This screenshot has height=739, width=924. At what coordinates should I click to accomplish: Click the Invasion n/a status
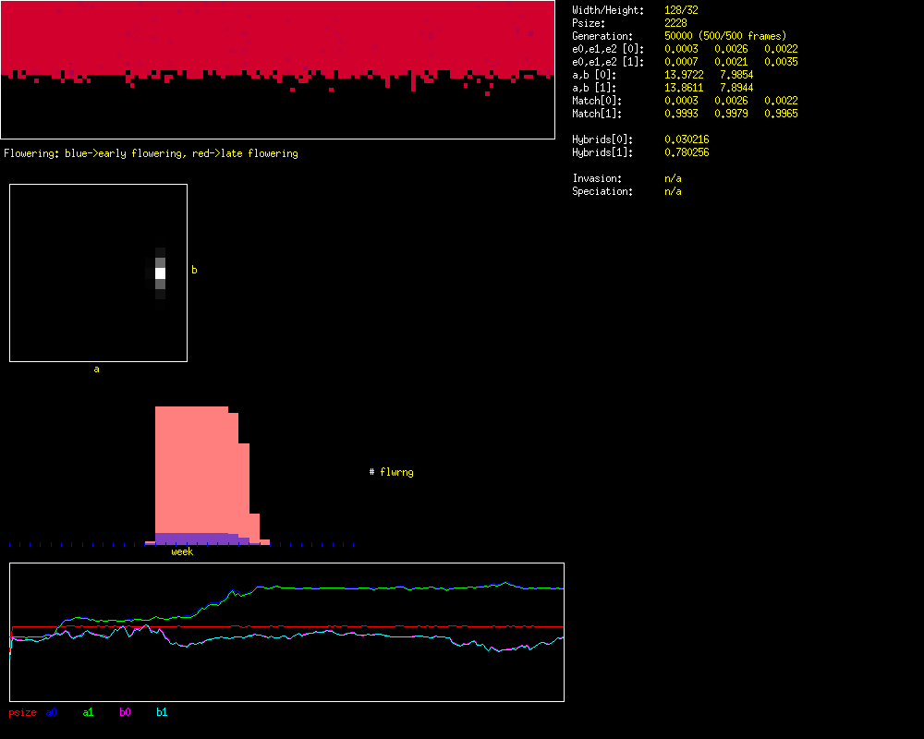pos(673,178)
